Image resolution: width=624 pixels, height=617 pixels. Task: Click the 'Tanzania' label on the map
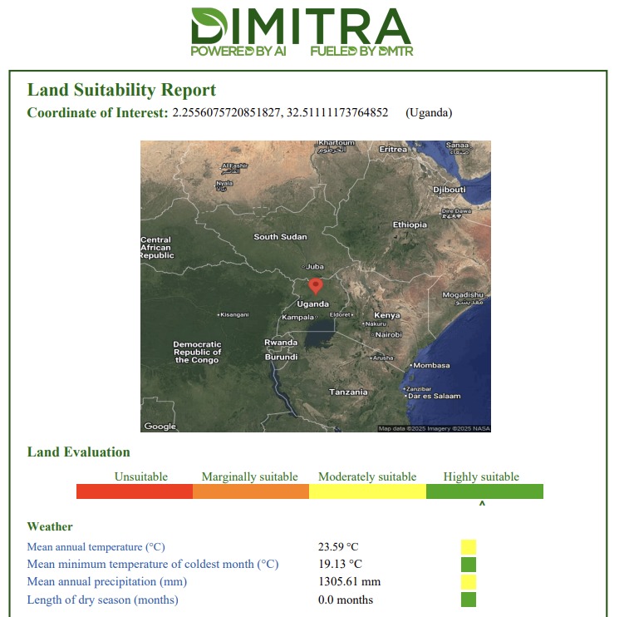(x=348, y=392)
